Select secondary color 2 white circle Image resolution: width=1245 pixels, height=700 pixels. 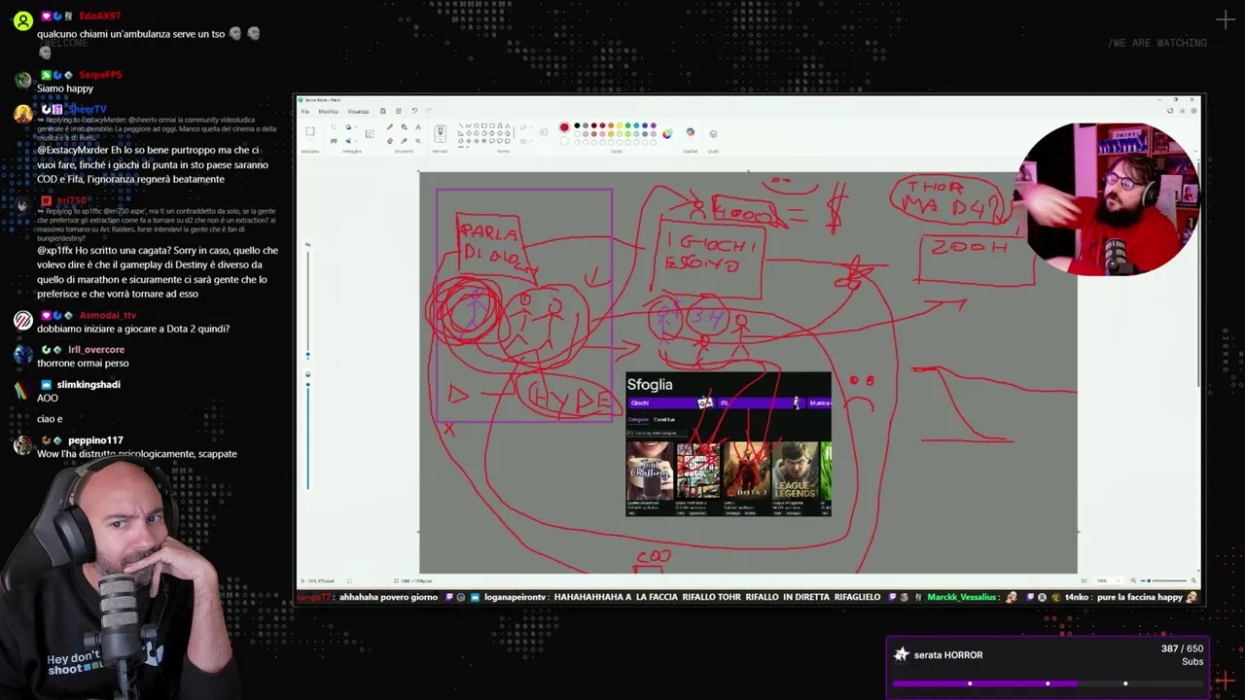click(x=564, y=141)
